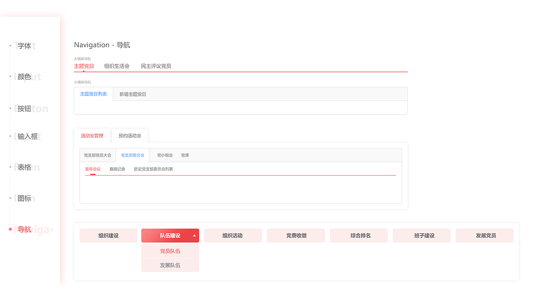534x300 pixels.
Task: Click the 班子建设 button
Action: click(x=421, y=235)
